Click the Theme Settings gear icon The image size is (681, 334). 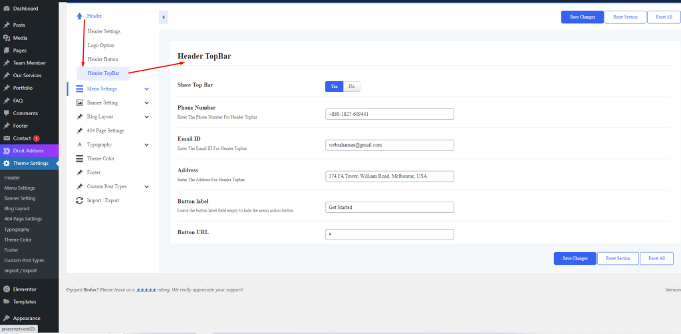point(6,164)
